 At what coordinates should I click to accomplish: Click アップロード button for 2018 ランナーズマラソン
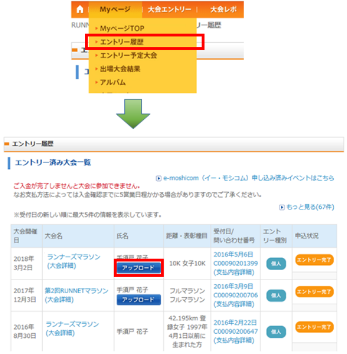(138, 268)
